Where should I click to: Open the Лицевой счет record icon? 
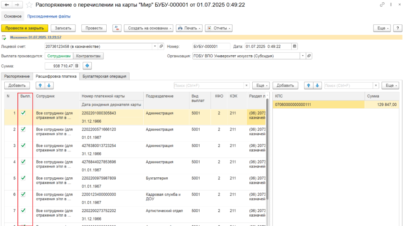click(x=161, y=46)
